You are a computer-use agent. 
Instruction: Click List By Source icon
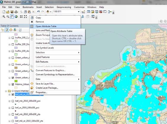7,30
